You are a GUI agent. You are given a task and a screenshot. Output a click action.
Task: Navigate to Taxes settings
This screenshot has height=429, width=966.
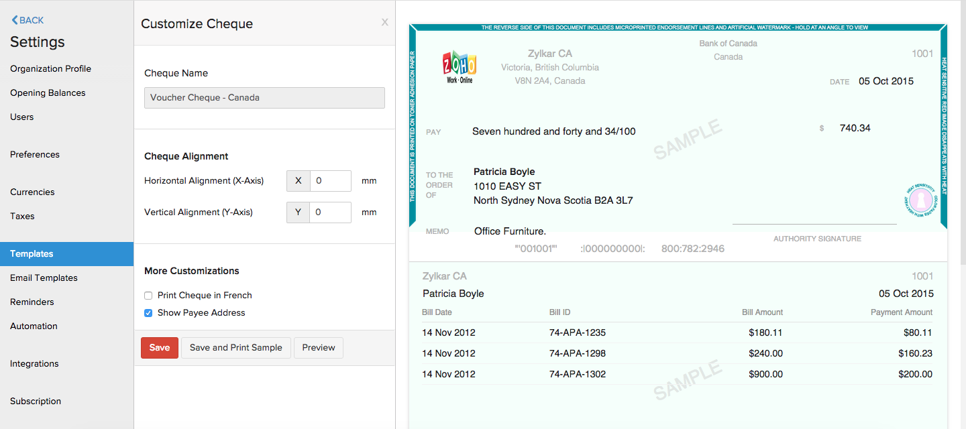point(22,216)
